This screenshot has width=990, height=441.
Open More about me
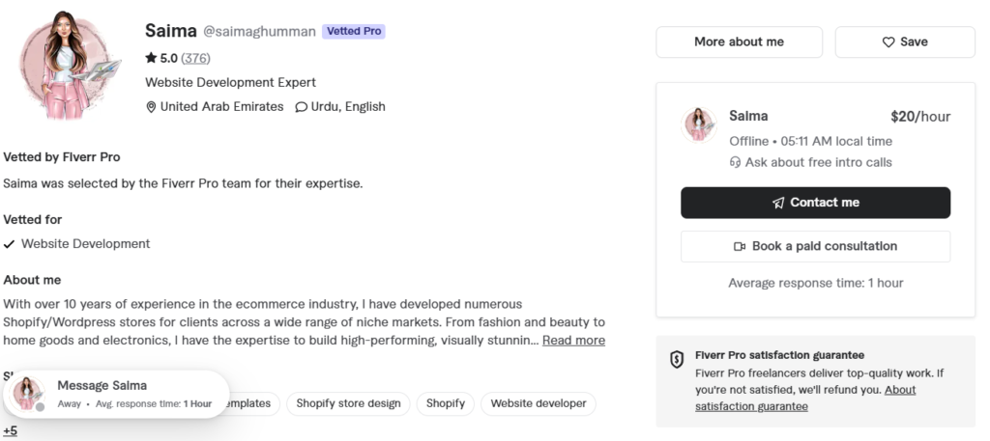(x=739, y=42)
